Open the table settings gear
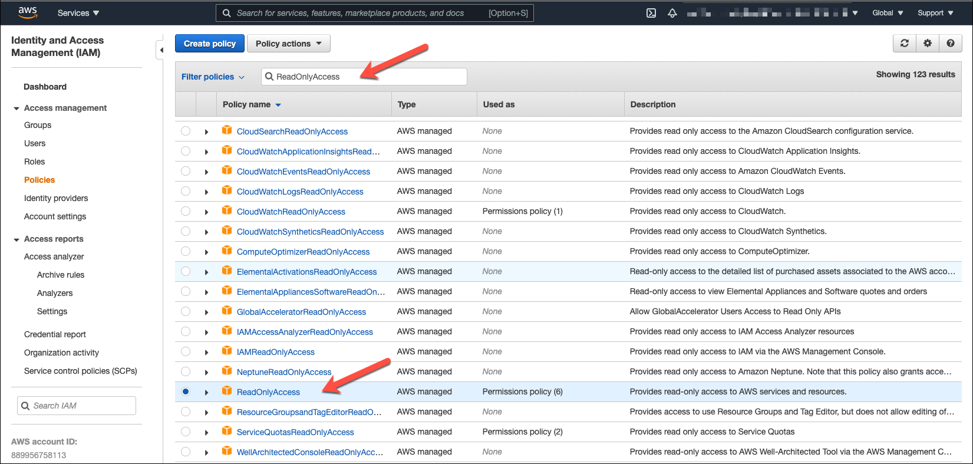This screenshot has height=464, width=973. [x=928, y=43]
